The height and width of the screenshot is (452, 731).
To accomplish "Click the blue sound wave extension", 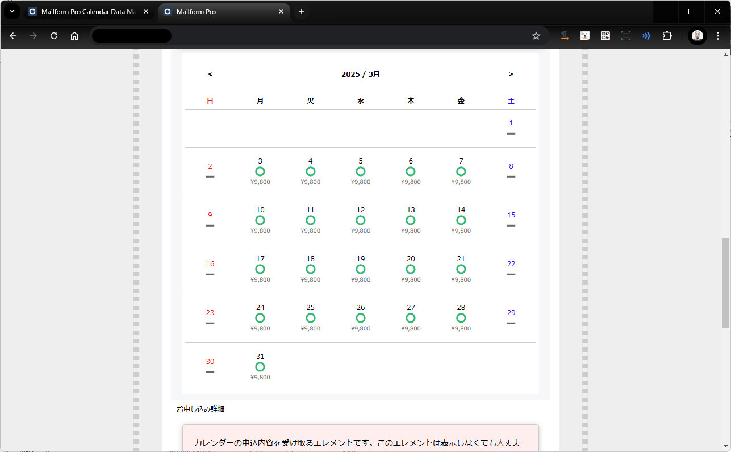I will point(646,36).
